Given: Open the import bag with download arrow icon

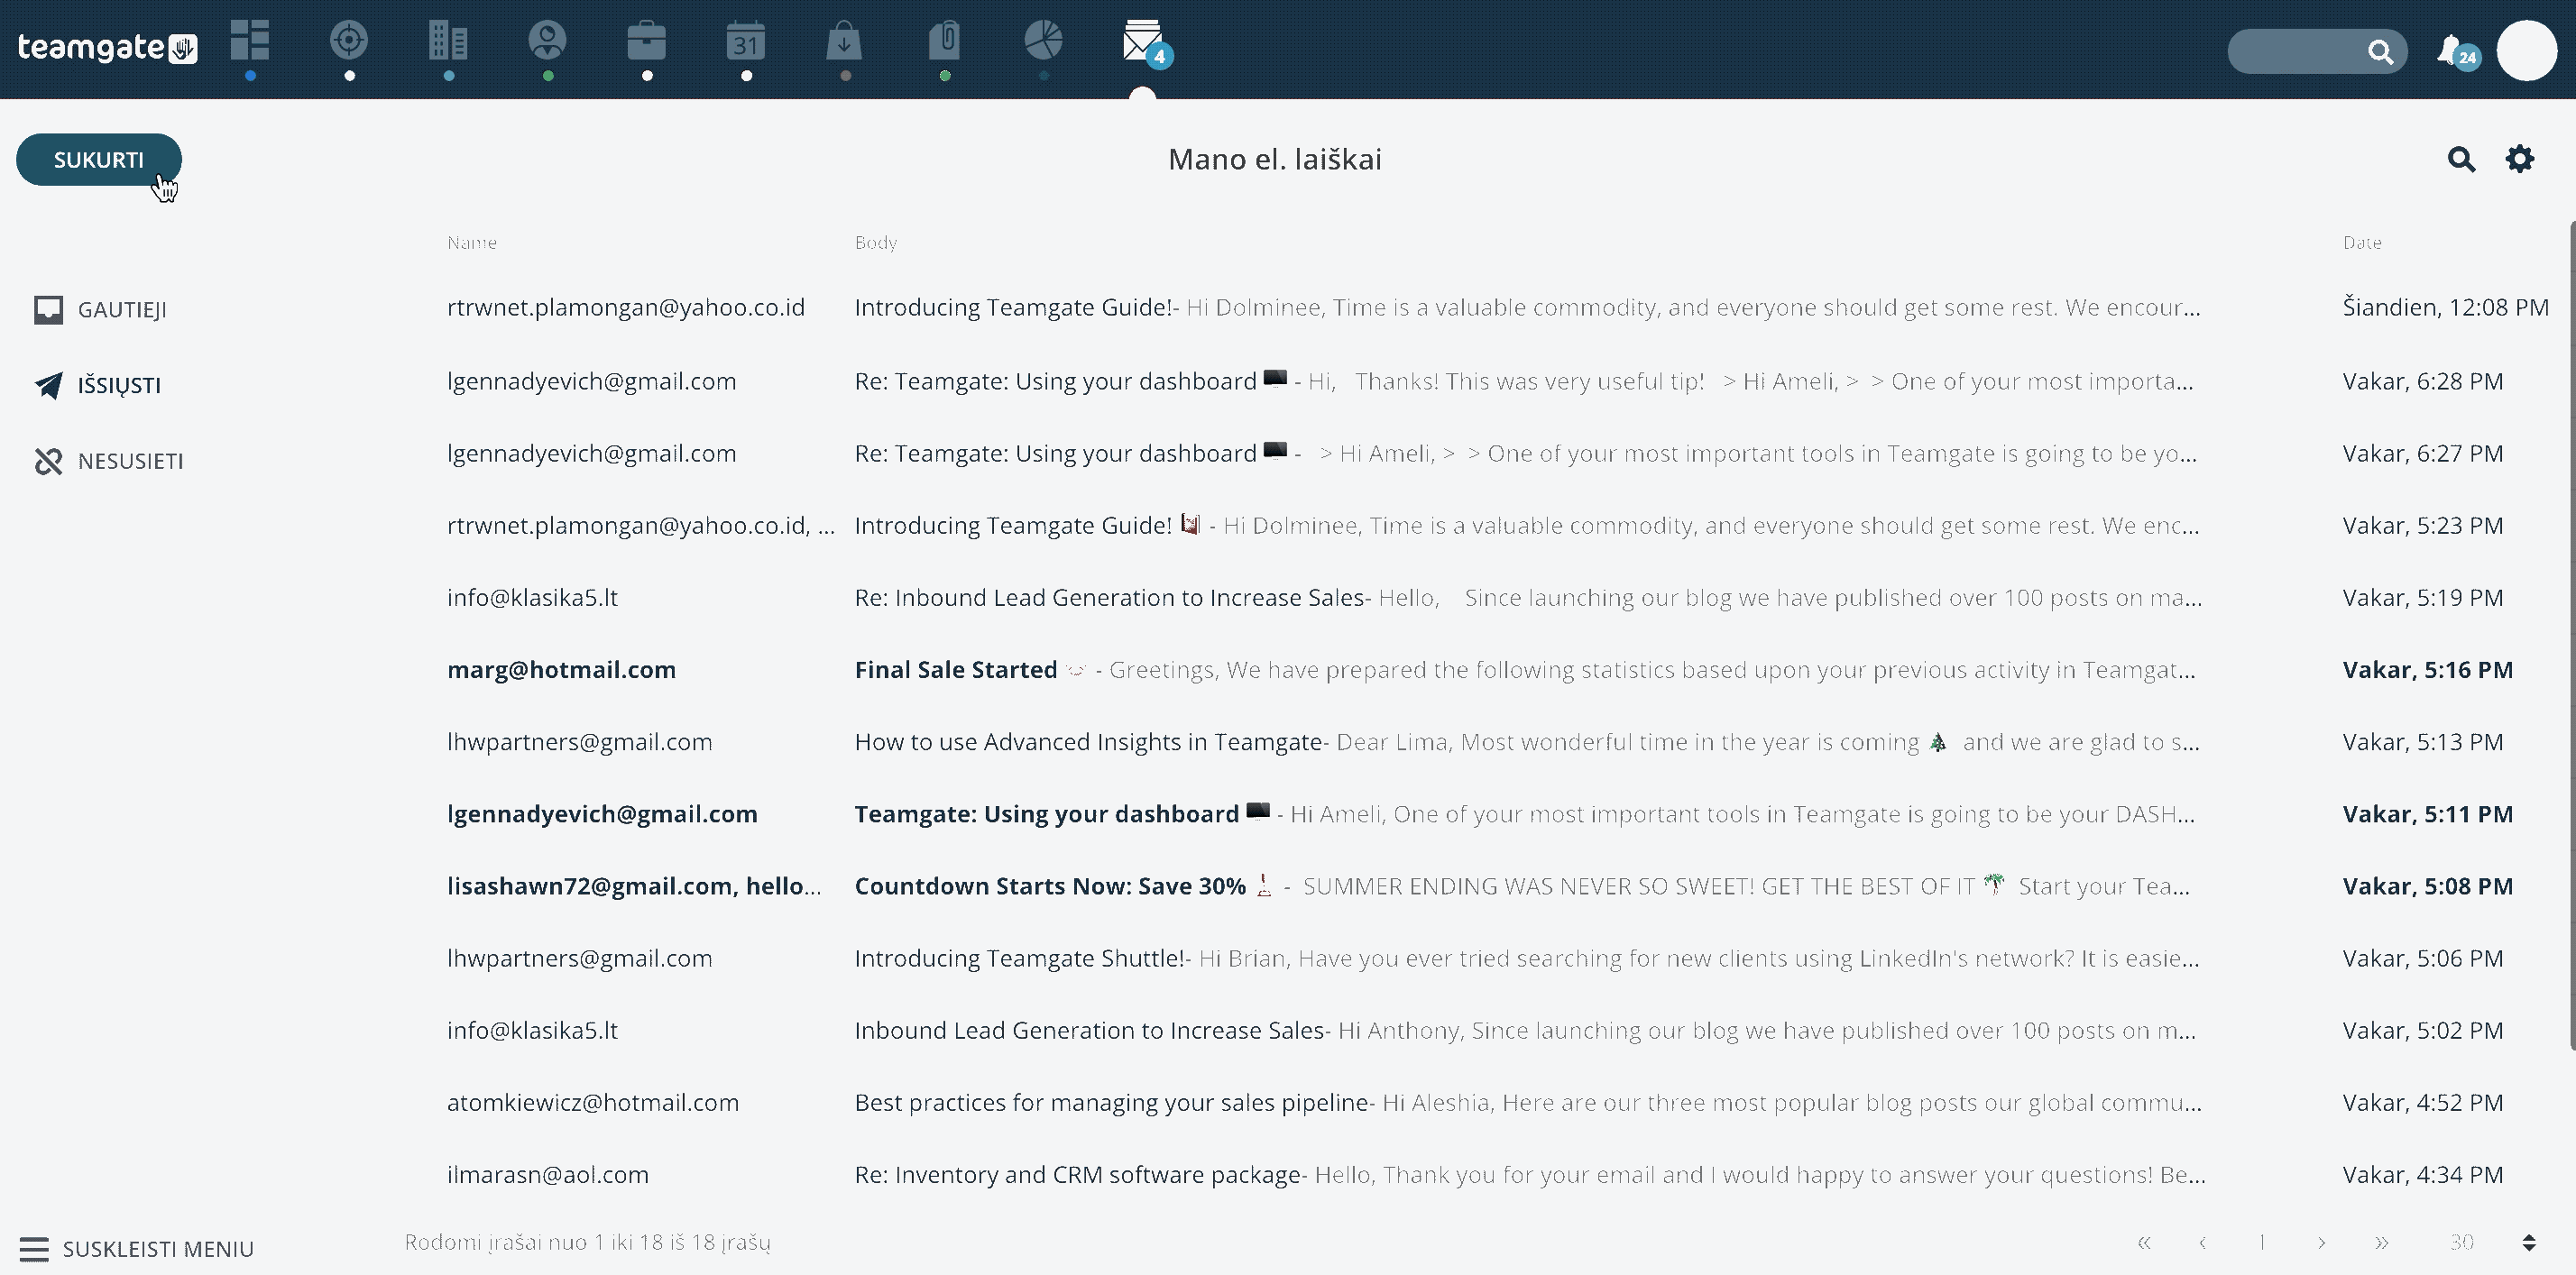Looking at the screenshot, I should coord(845,41).
